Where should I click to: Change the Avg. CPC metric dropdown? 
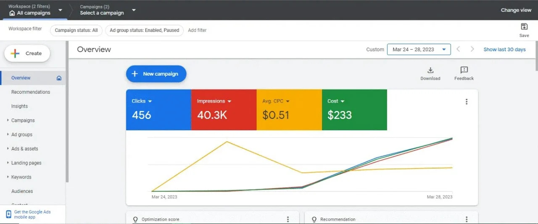[x=287, y=101]
